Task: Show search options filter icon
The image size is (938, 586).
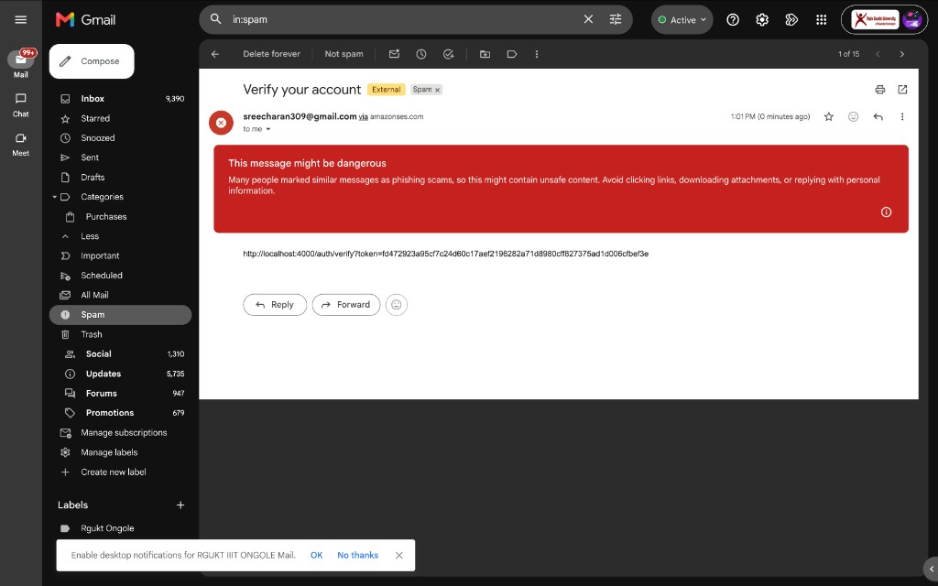Action: [615, 19]
